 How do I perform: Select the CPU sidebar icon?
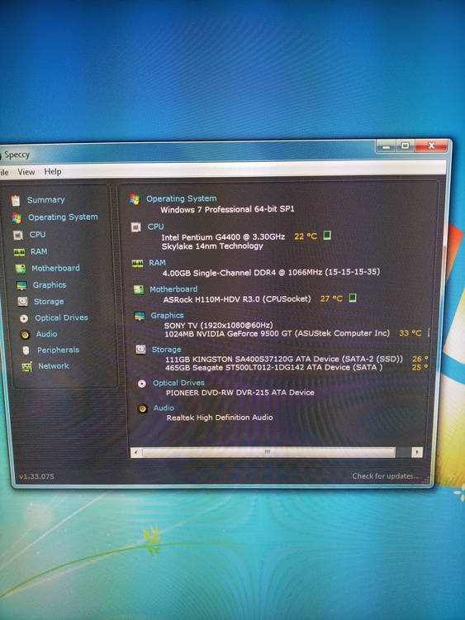point(18,236)
